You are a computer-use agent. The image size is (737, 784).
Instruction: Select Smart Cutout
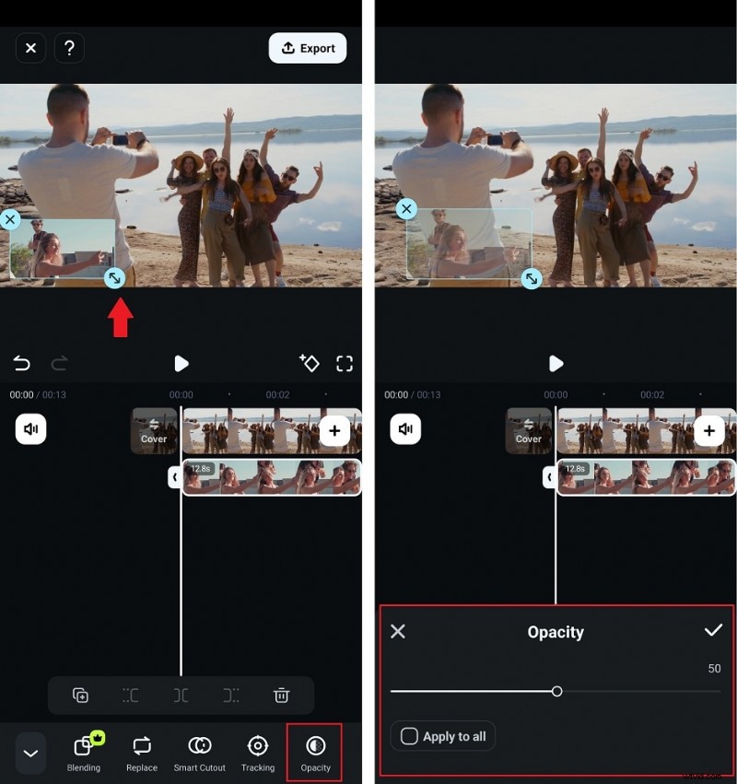[x=199, y=753]
